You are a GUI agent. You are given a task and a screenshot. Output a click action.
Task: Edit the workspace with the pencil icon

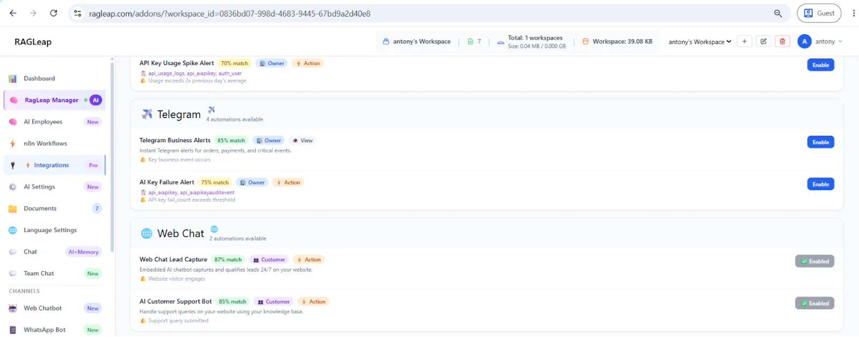click(763, 41)
